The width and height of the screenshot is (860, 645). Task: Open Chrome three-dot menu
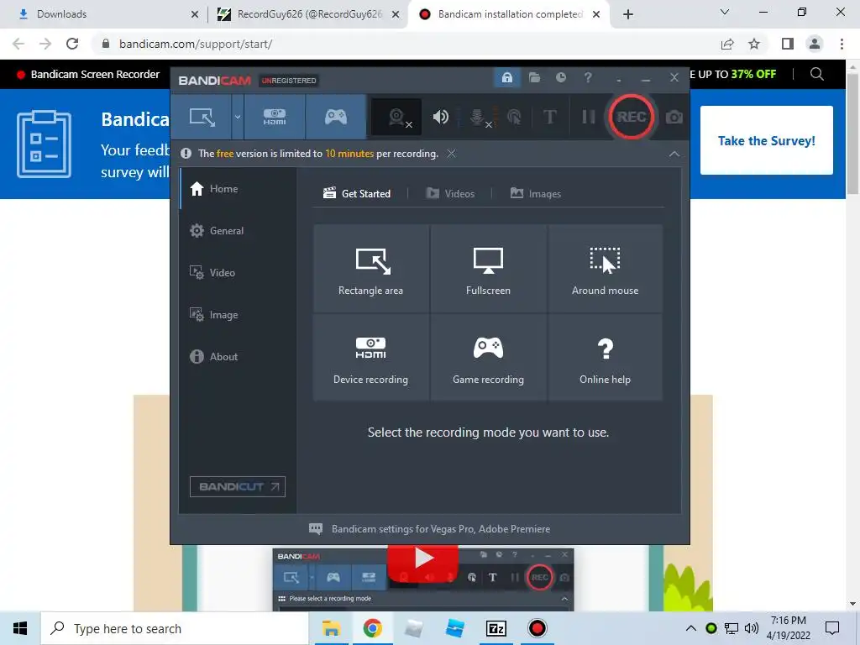point(842,44)
